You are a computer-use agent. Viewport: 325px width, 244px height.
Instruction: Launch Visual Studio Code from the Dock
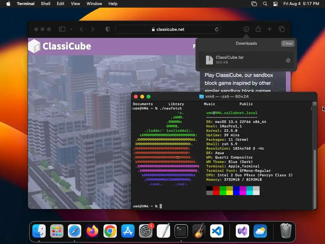click(217, 231)
